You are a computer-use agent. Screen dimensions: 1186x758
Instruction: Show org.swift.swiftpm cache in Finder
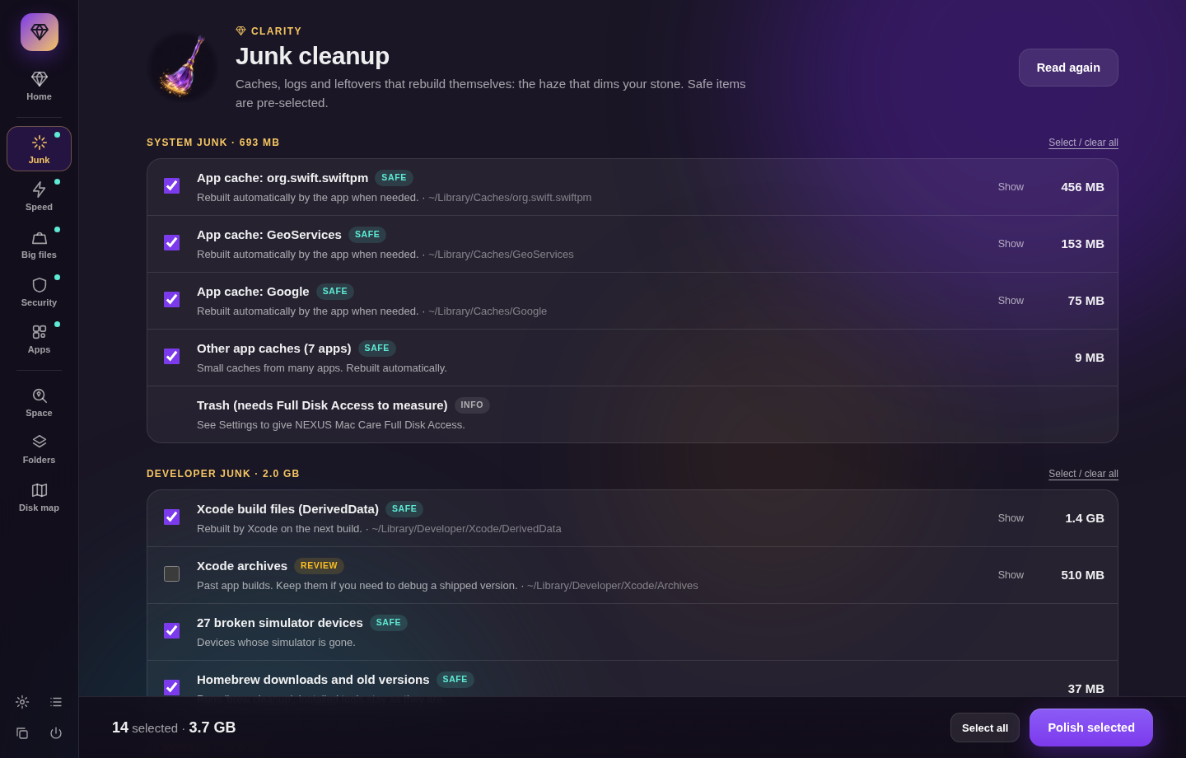1011,187
